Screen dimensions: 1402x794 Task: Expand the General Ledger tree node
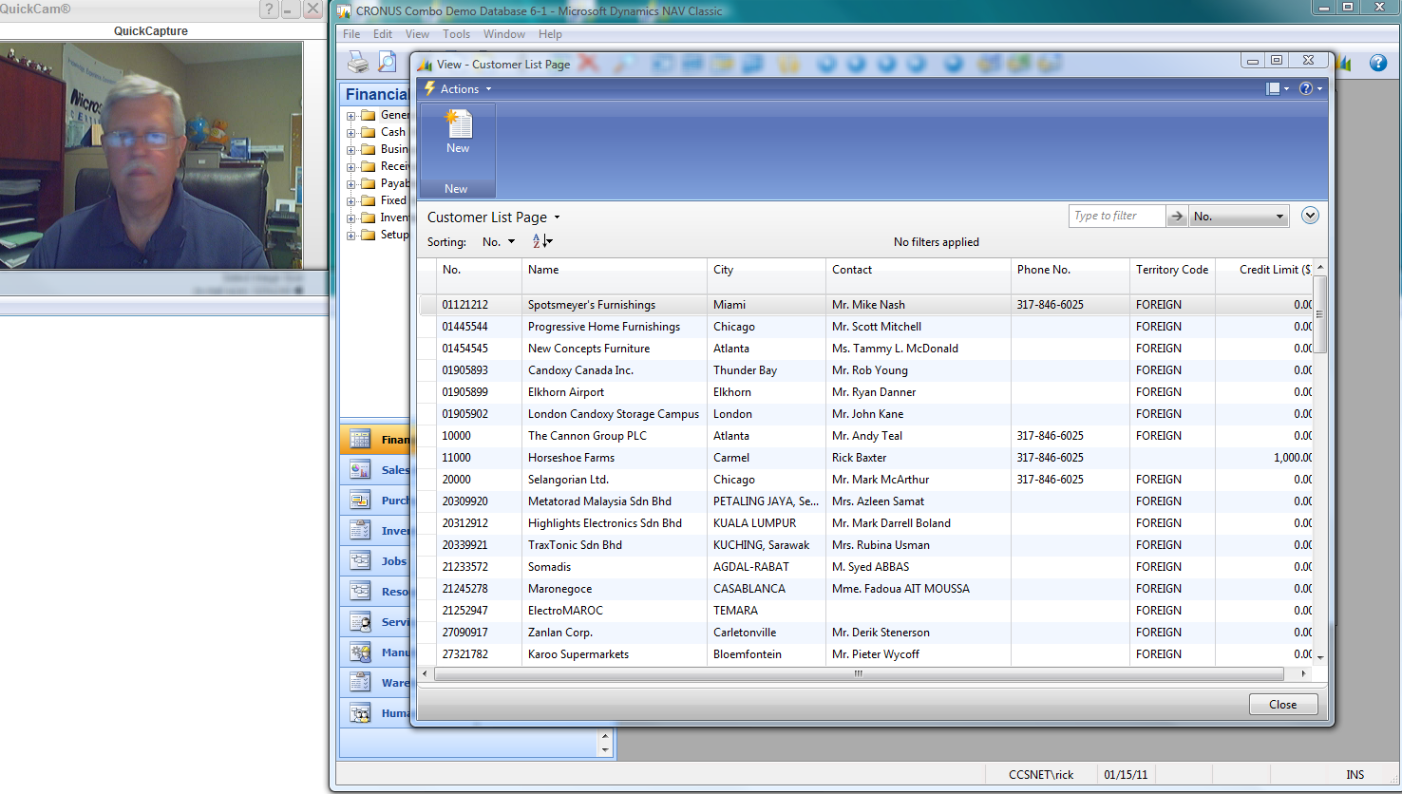[x=350, y=116]
